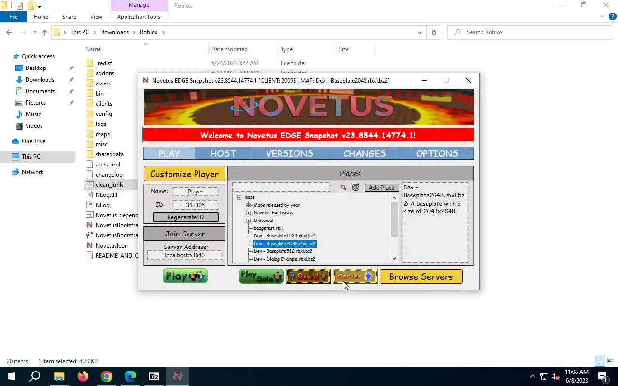Select Quick access in navigation pane
The image size is (618, 386).
(38, 56)
